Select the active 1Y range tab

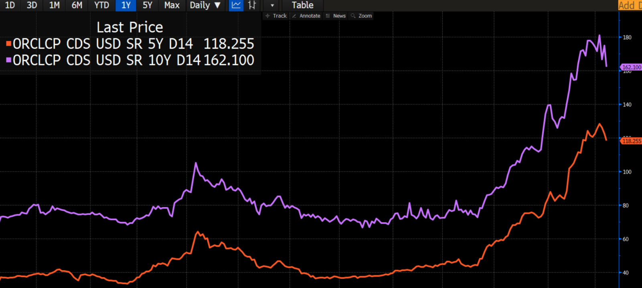(126, 5)
